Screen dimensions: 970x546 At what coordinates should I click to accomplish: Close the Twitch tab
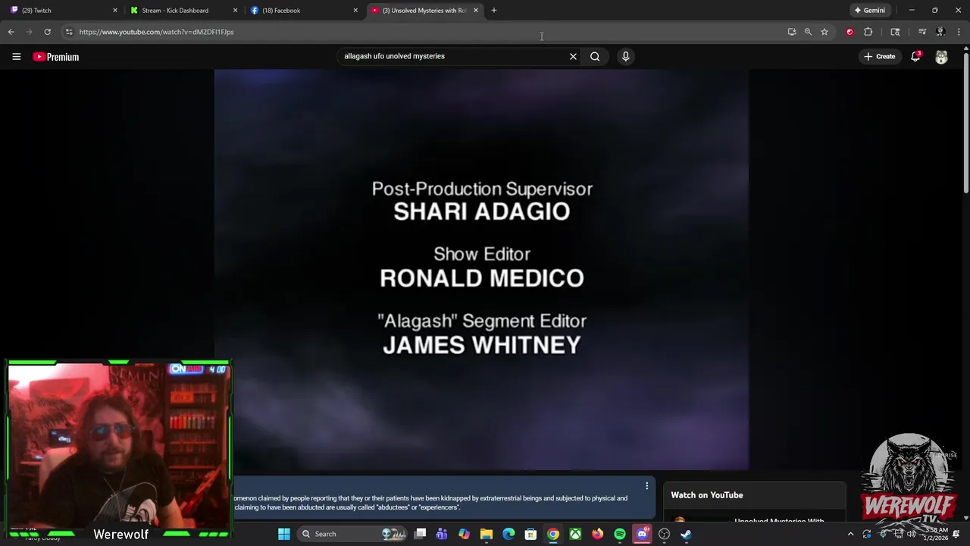[x=115, y=11]
